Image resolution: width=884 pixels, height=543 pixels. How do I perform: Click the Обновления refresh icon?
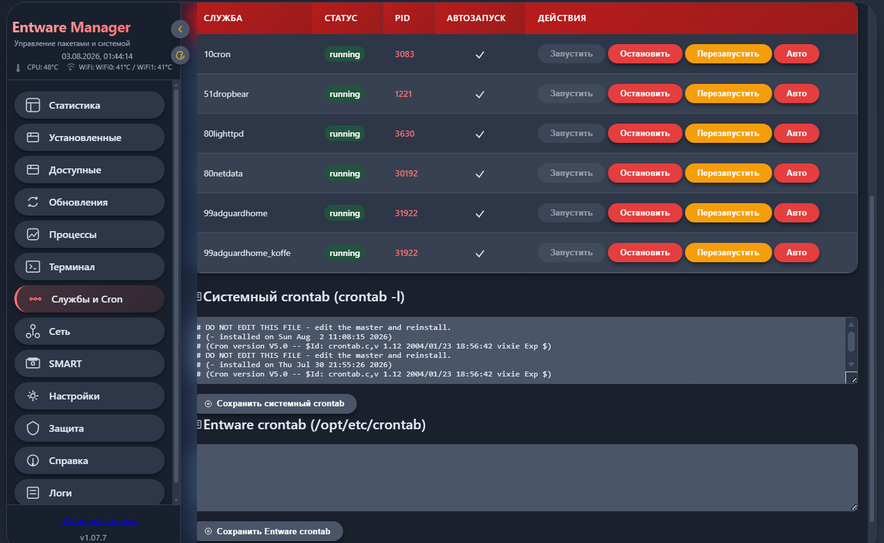click(33, 202)
